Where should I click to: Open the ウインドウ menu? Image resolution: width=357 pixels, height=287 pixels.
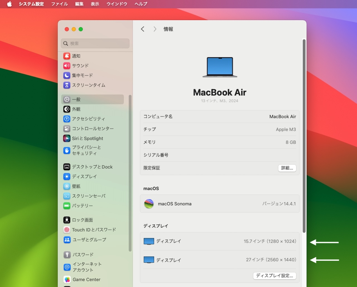tap(117, 4)
